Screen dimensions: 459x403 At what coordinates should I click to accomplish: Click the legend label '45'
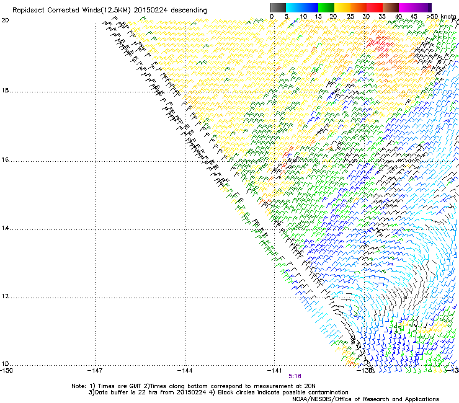pos(414,17)
